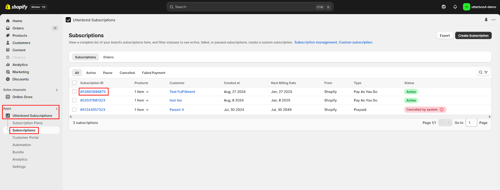
Task: Click the Export button
Action: (445, 36)
